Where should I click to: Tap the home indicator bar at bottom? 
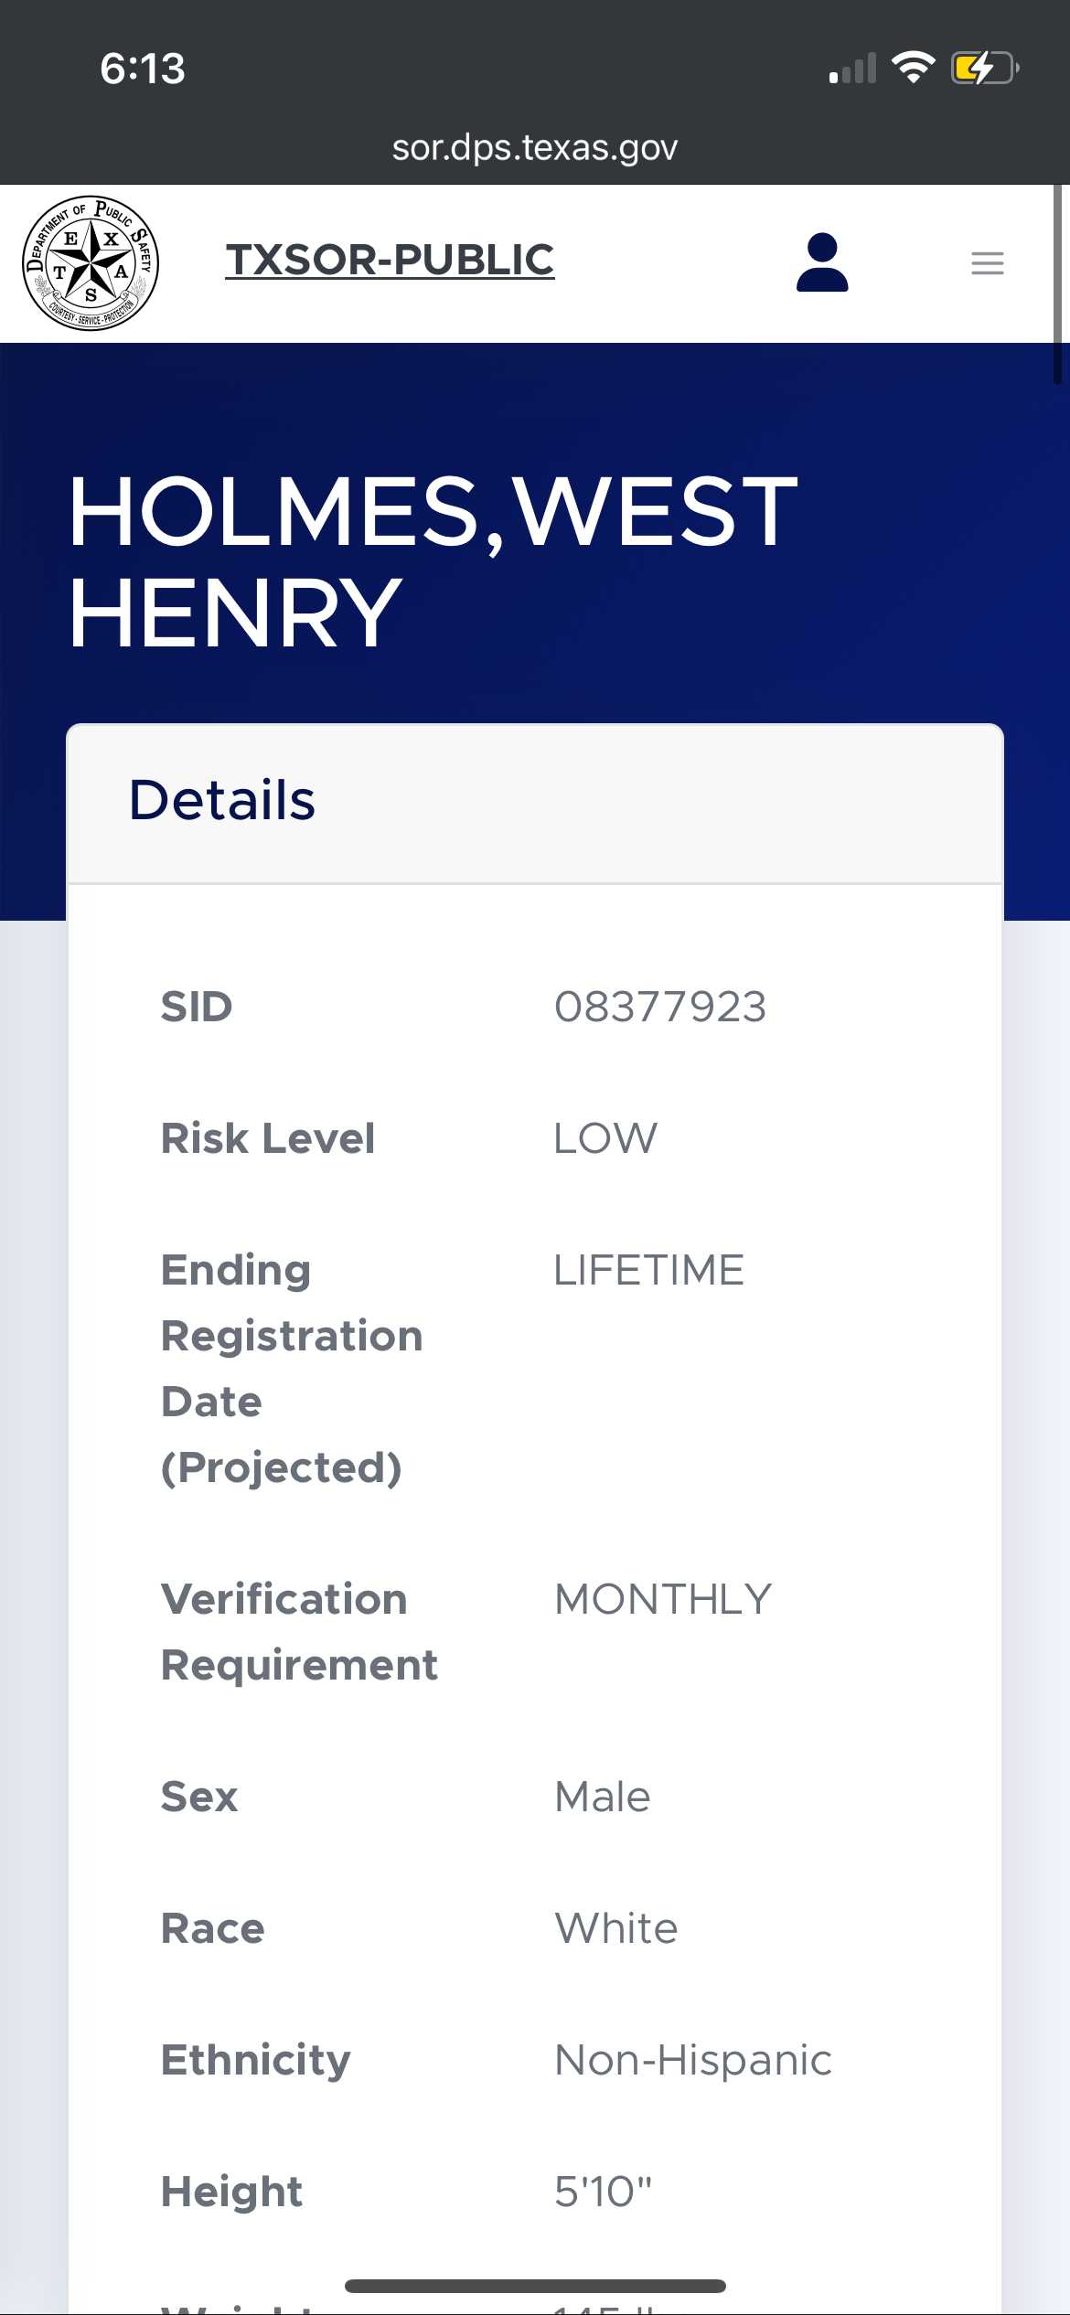click(535, 2286)
